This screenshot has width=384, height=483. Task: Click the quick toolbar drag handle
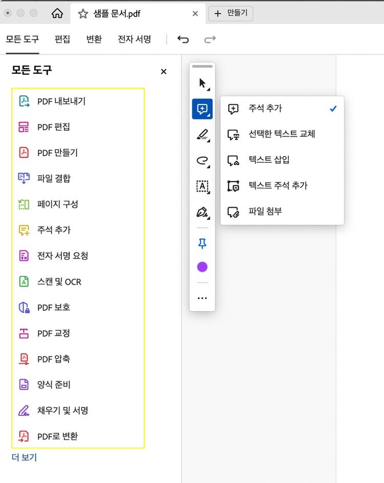click(202, 66)
